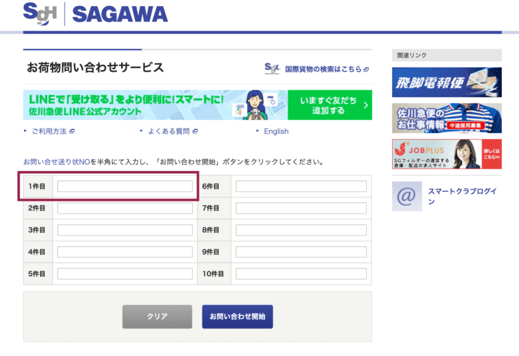
Task: Click the external-link icon next to ご利用方法
Action: (72, 131)
